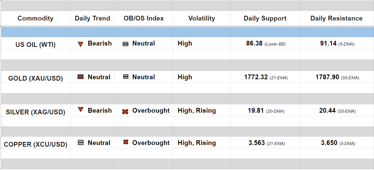
Task: Select the Daily Resistance header cell
Action: (336, 19)
